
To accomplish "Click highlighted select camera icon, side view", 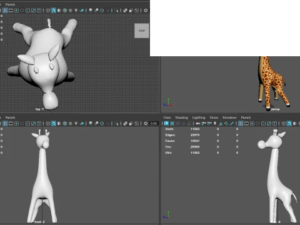I will tap(166, 124).
